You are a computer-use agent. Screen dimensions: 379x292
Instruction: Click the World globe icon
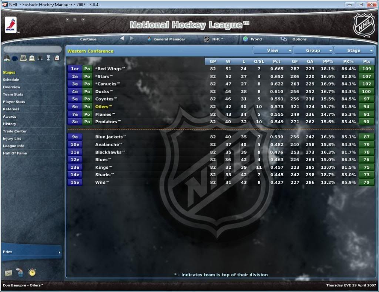point(245,39)
